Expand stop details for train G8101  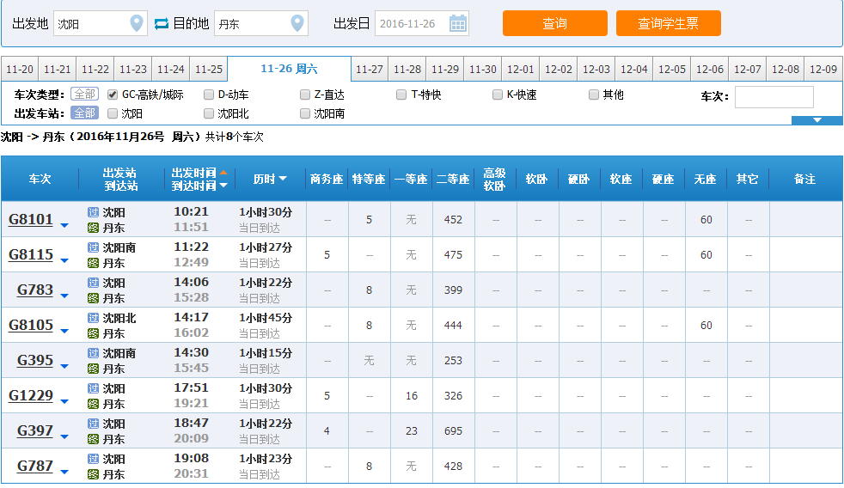tap(64, 225)
